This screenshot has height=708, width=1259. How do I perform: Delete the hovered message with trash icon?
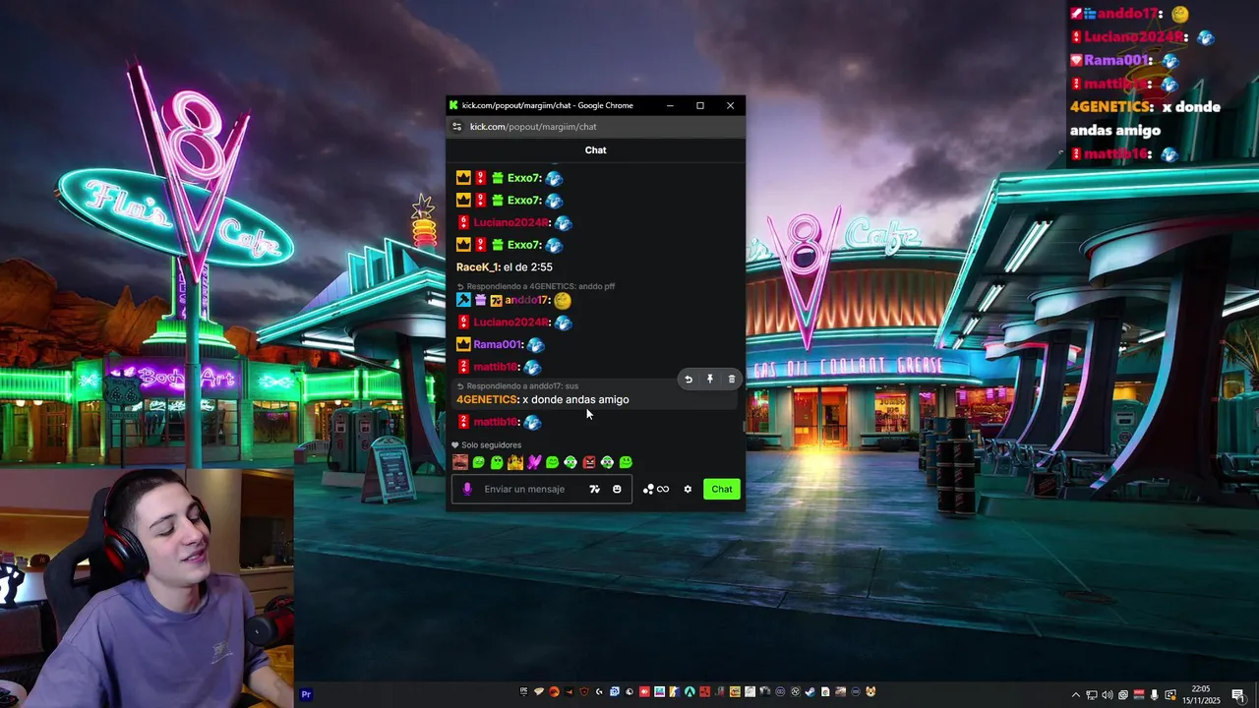[731, 379]
